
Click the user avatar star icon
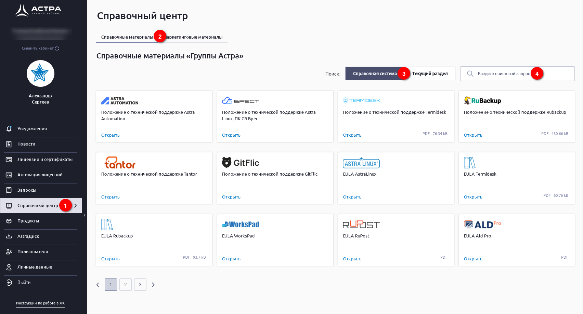tap(40, 73)
